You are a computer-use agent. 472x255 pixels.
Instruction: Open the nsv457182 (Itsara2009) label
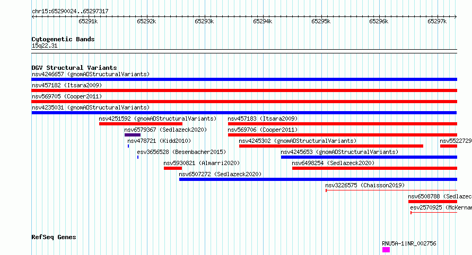(x=67, y=85)
